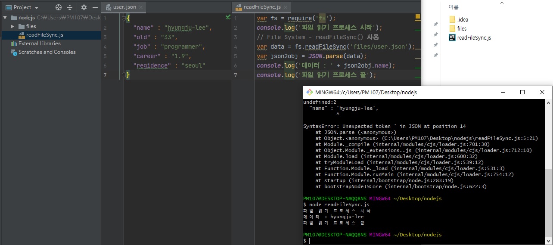Switch to the readFileSync.js editor tab

pos(262,7)
